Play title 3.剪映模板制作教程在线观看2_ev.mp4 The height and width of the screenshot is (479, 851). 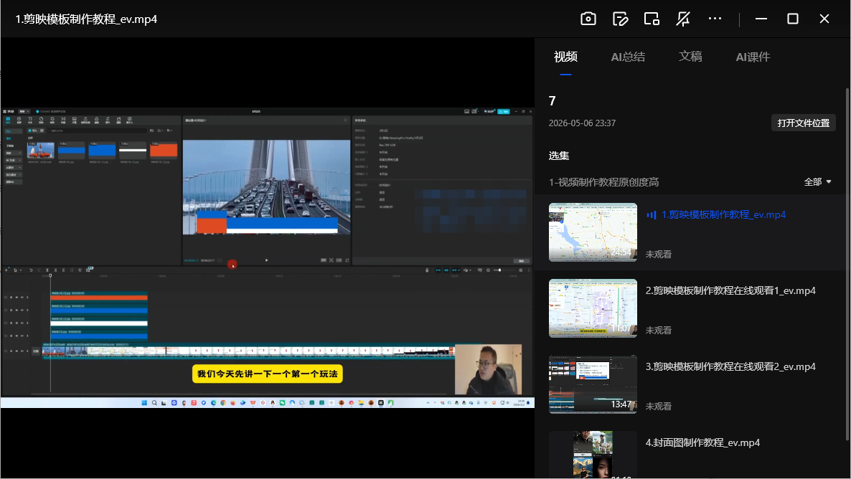[730, 366]
